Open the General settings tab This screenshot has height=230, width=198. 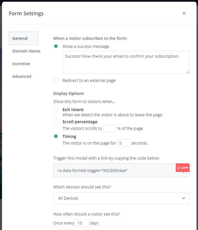coord(23,38)
